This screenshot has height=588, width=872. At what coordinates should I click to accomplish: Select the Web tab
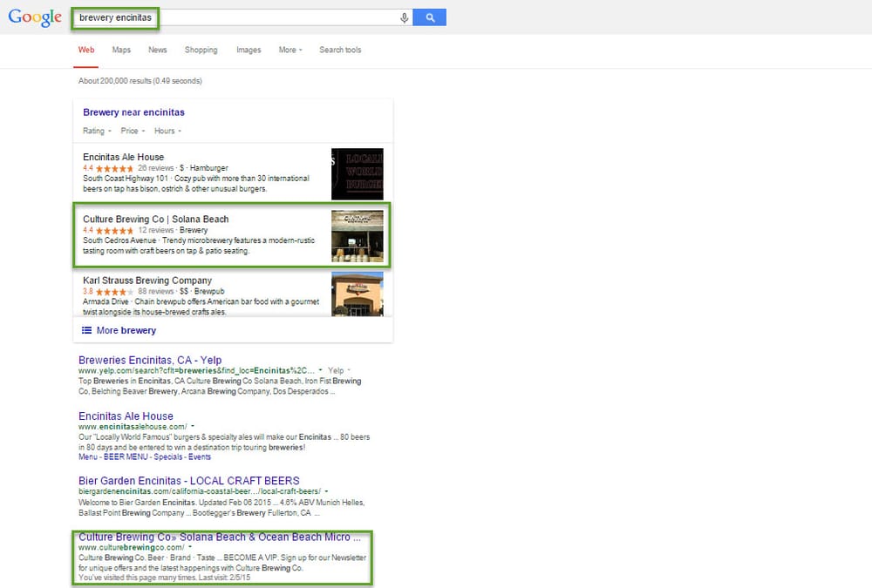point(86,50)
